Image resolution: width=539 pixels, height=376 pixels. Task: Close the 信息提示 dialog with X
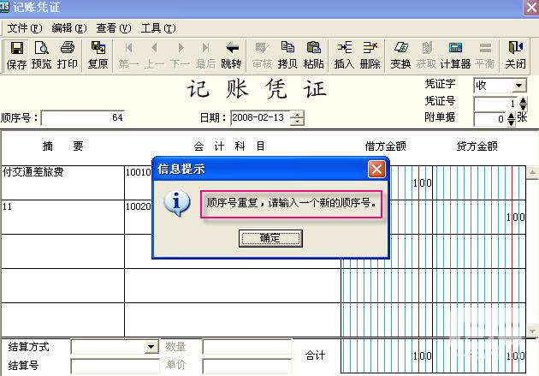[376, 169]
